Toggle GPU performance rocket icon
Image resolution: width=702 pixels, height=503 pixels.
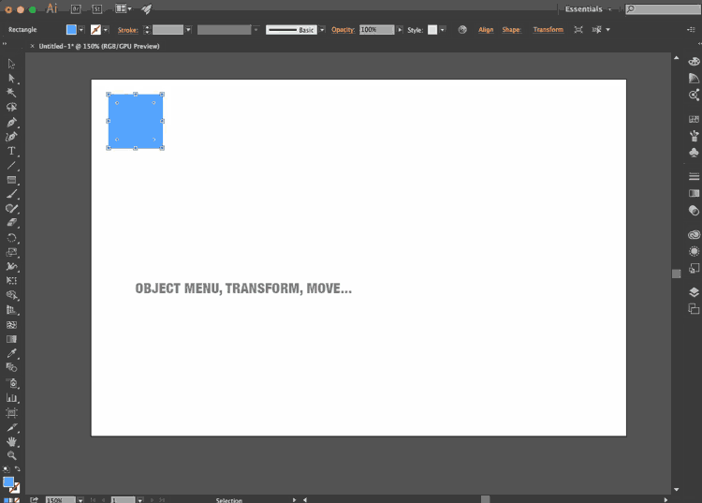tap(146, 8)
